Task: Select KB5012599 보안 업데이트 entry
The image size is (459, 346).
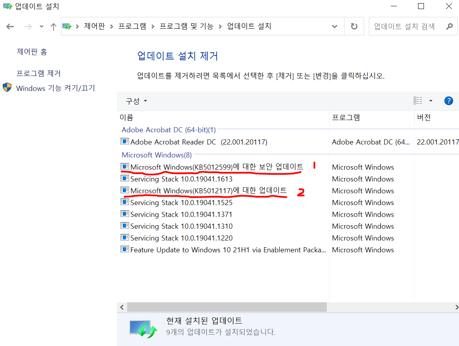Action: point(217,167)
